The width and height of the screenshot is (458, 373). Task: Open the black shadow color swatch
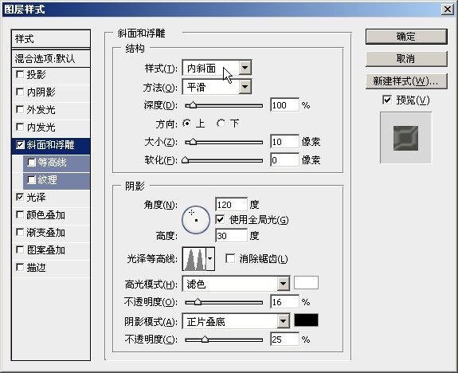306,320
